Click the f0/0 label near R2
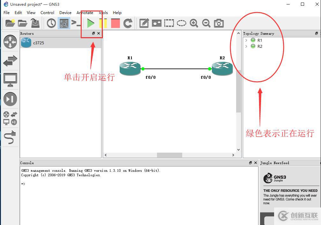Viewport: 321px width, 225px height. 205,77
